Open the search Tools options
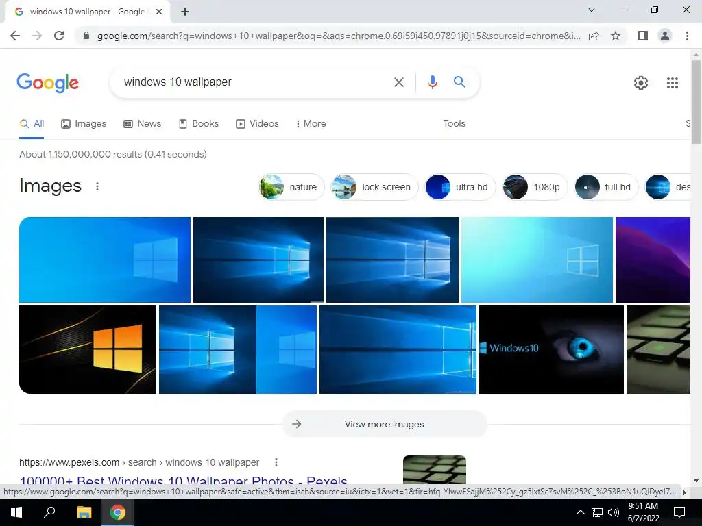The height and width of the screenshot is (526, 702). point(454,124)
